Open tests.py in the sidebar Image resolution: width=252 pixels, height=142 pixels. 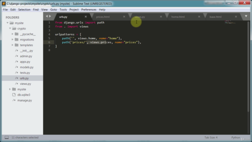coord(25,73)
